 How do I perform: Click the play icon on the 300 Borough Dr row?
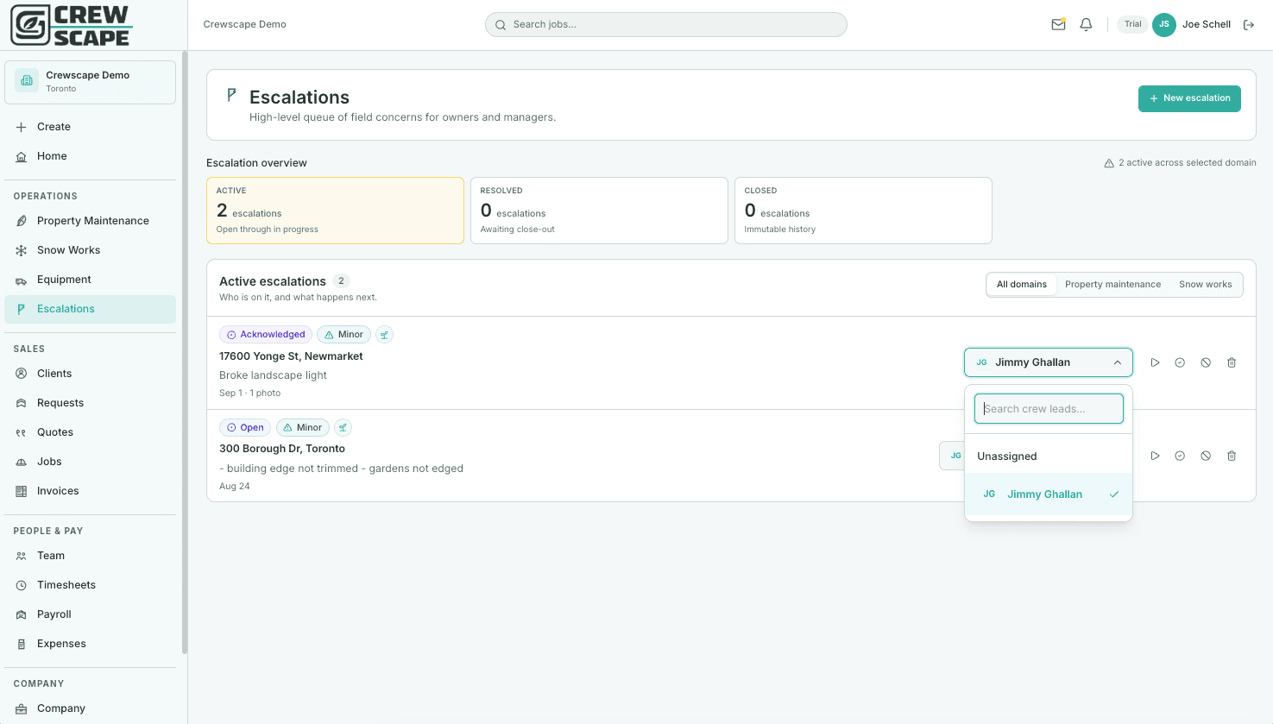1155,456
